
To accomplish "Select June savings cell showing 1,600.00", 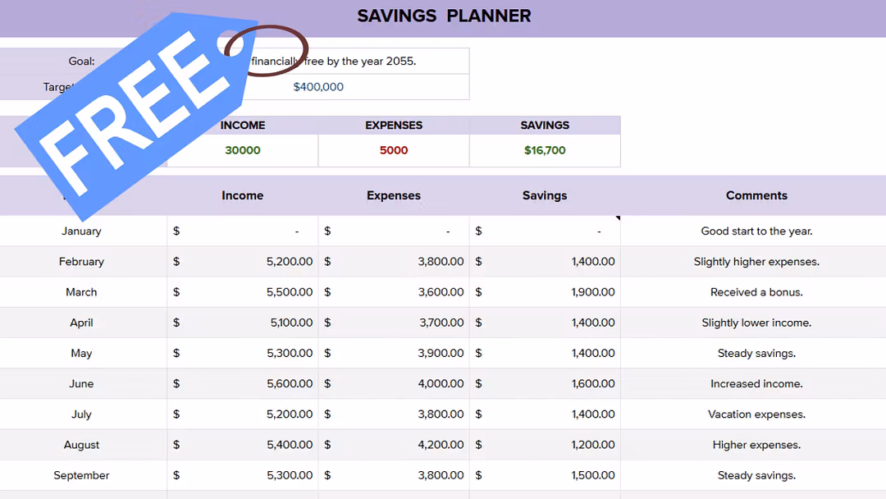I will tap(545, 384).
